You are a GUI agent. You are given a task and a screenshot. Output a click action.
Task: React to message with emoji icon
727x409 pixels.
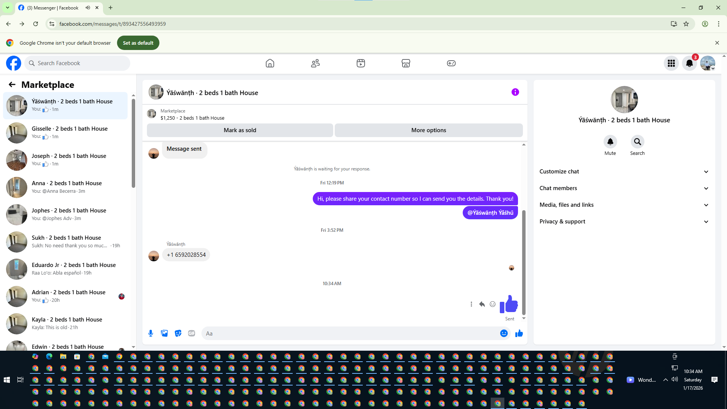tap(493, 304)
